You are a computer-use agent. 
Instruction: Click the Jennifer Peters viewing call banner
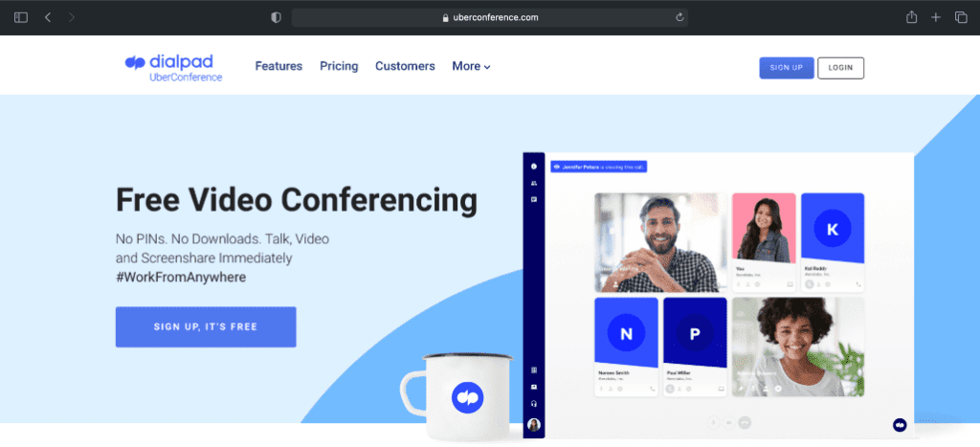[599, 167]
